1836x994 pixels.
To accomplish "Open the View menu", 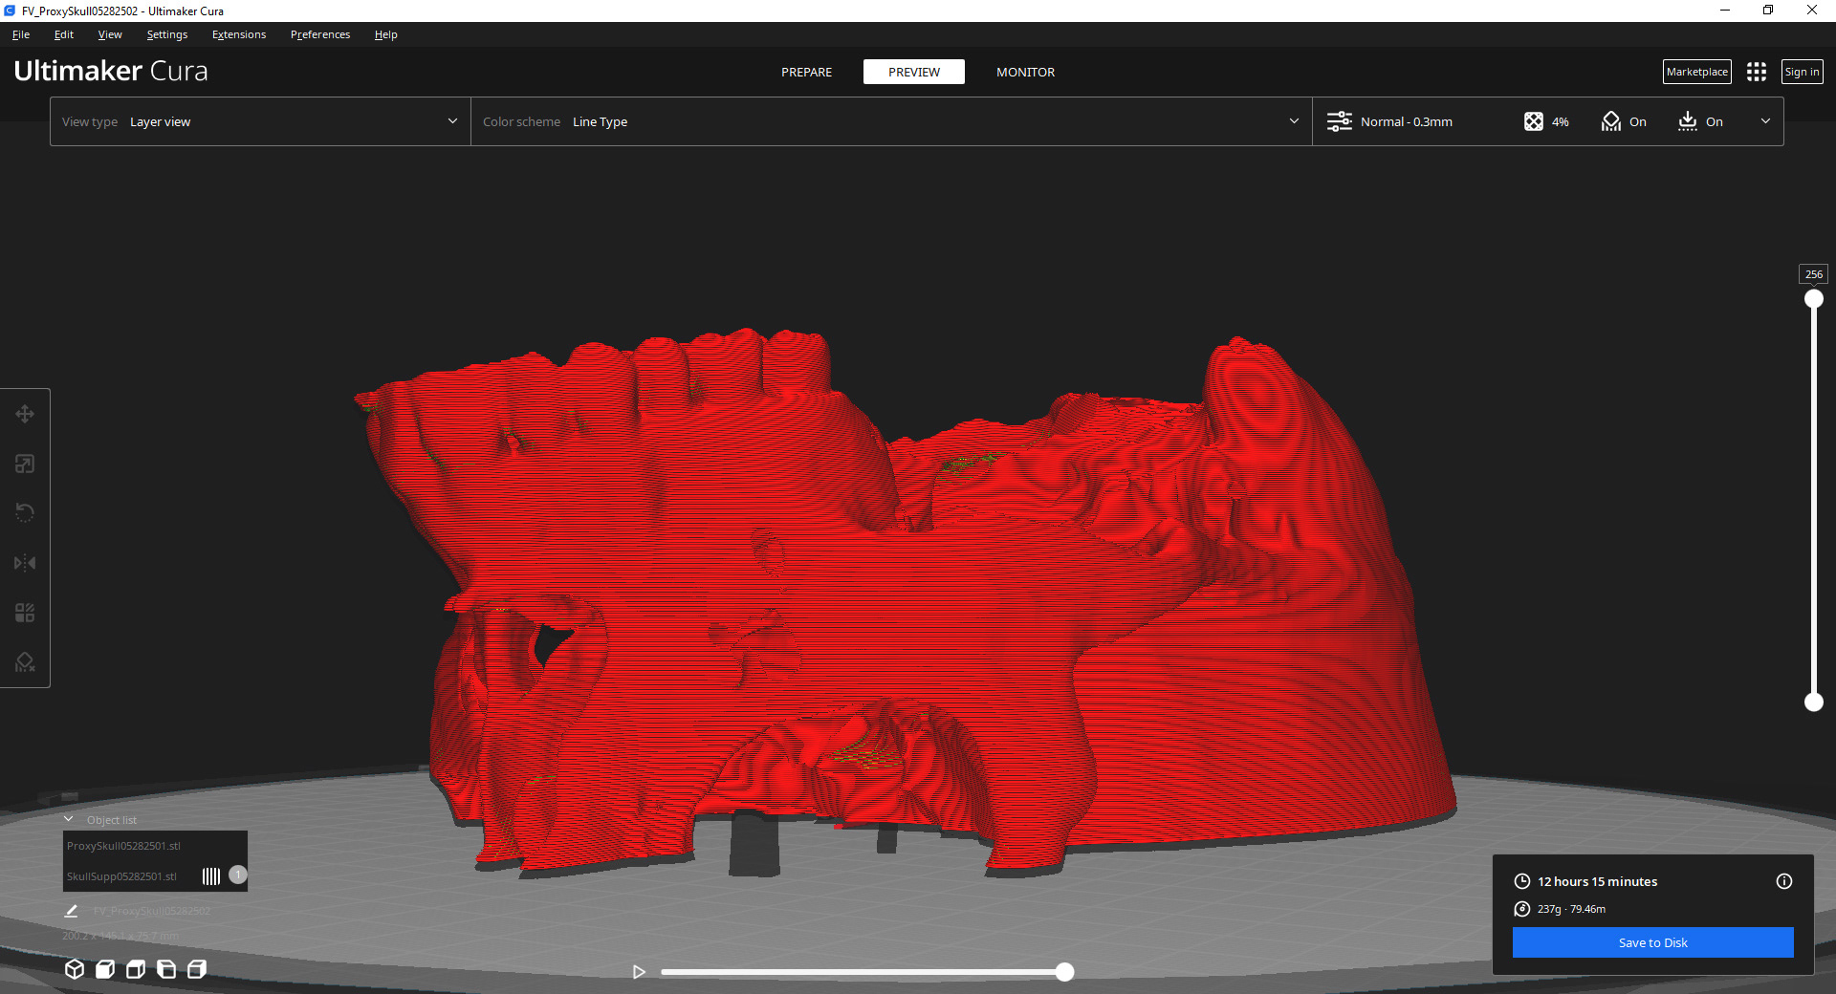I will point(110,34).
